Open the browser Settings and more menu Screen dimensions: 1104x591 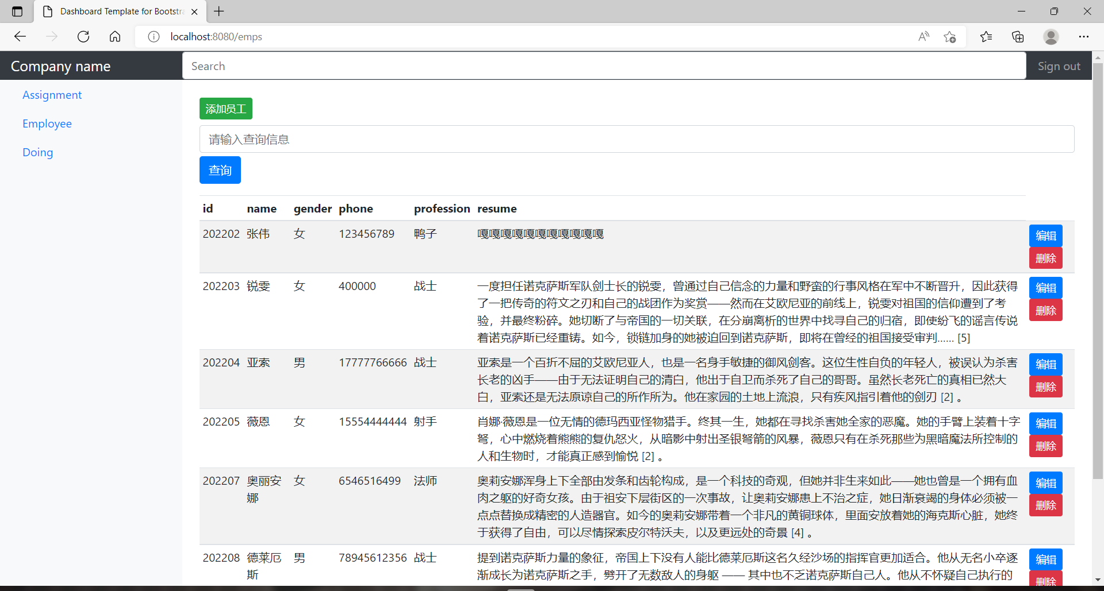point(1084,37)
